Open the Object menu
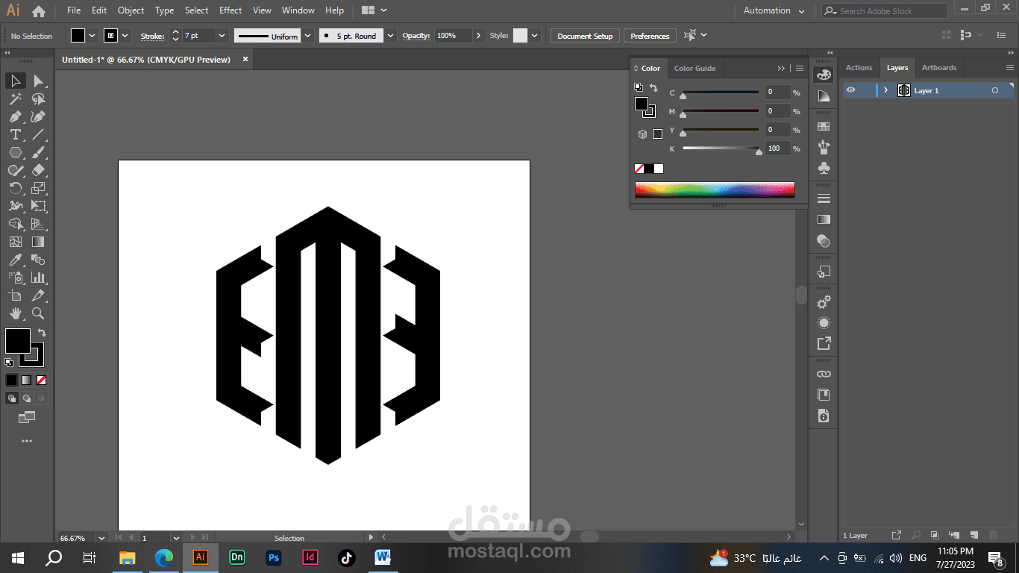This screenshot has height=573, width=1019. 131,10
